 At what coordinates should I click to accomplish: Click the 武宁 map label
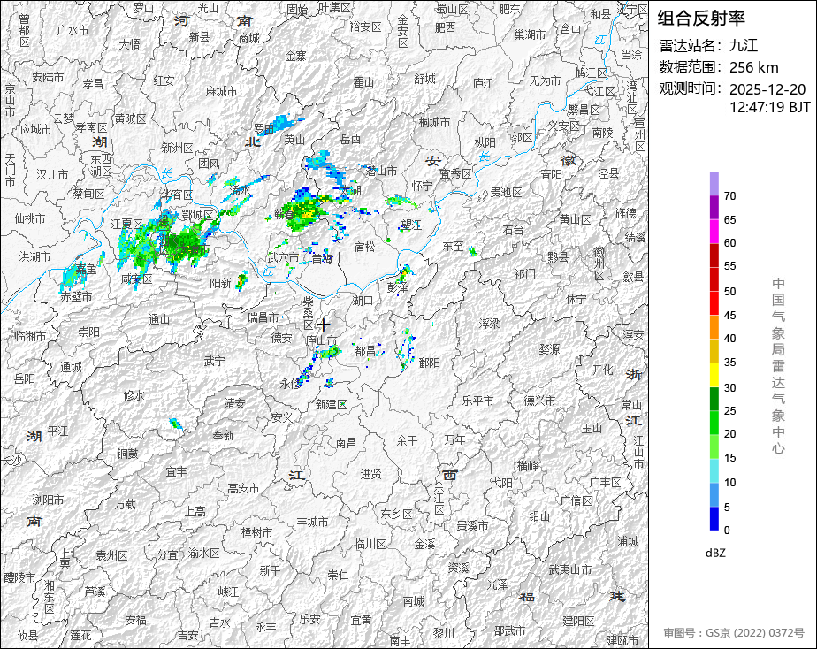(x=214, y=361)
